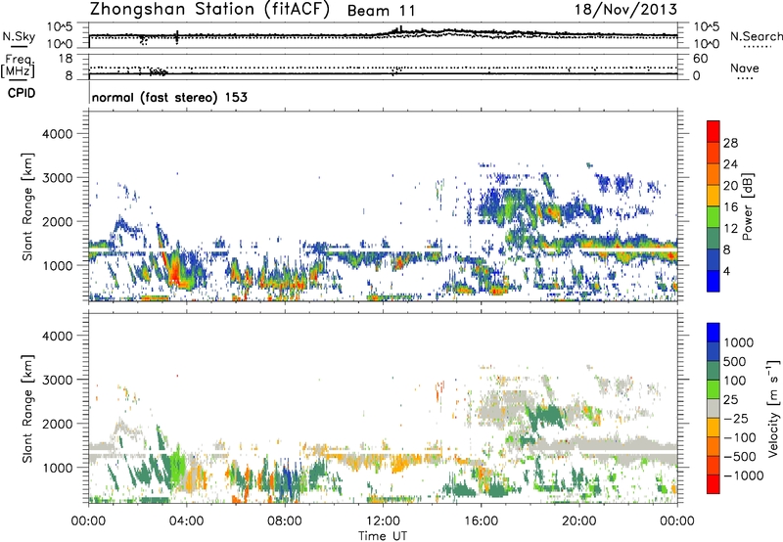
Task: Click the 12:00 time tick label
Action: coord(383,521)
